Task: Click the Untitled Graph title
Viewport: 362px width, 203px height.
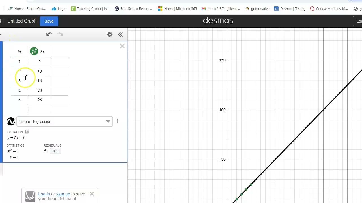Action: pyautogui.click(x=22, y=21)
